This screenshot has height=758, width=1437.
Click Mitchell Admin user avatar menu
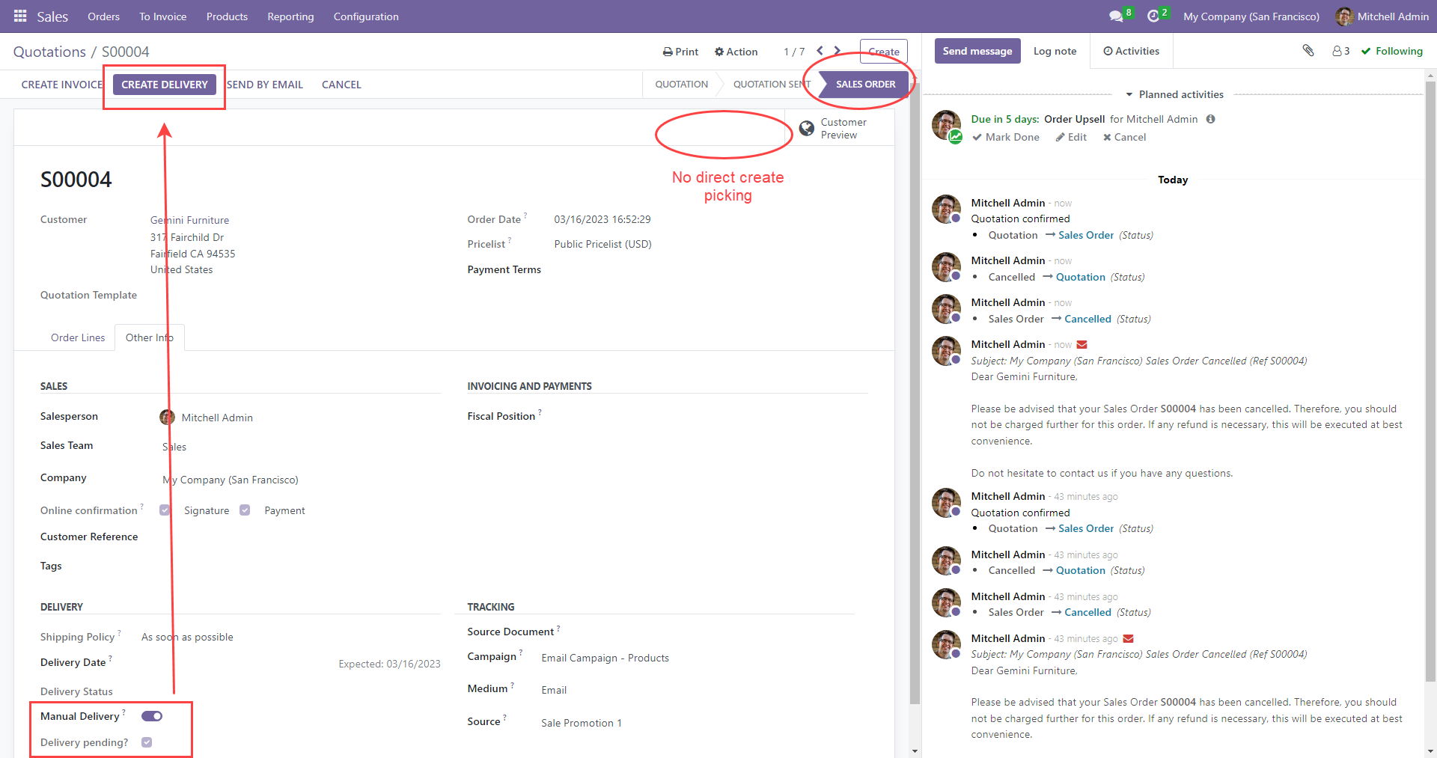[x=1382, y=16]
